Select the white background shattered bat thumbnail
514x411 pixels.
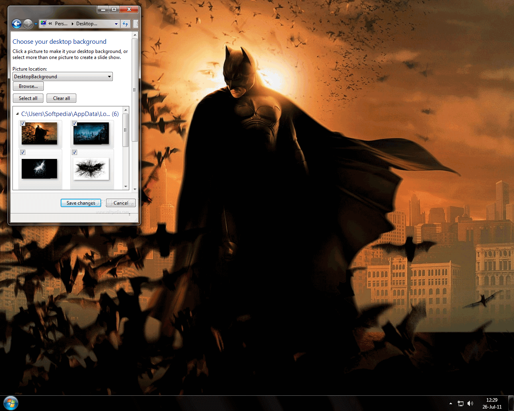pos(91,169)
